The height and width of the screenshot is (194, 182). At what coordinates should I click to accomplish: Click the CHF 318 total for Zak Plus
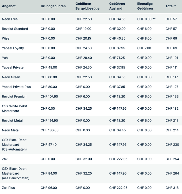172,188
